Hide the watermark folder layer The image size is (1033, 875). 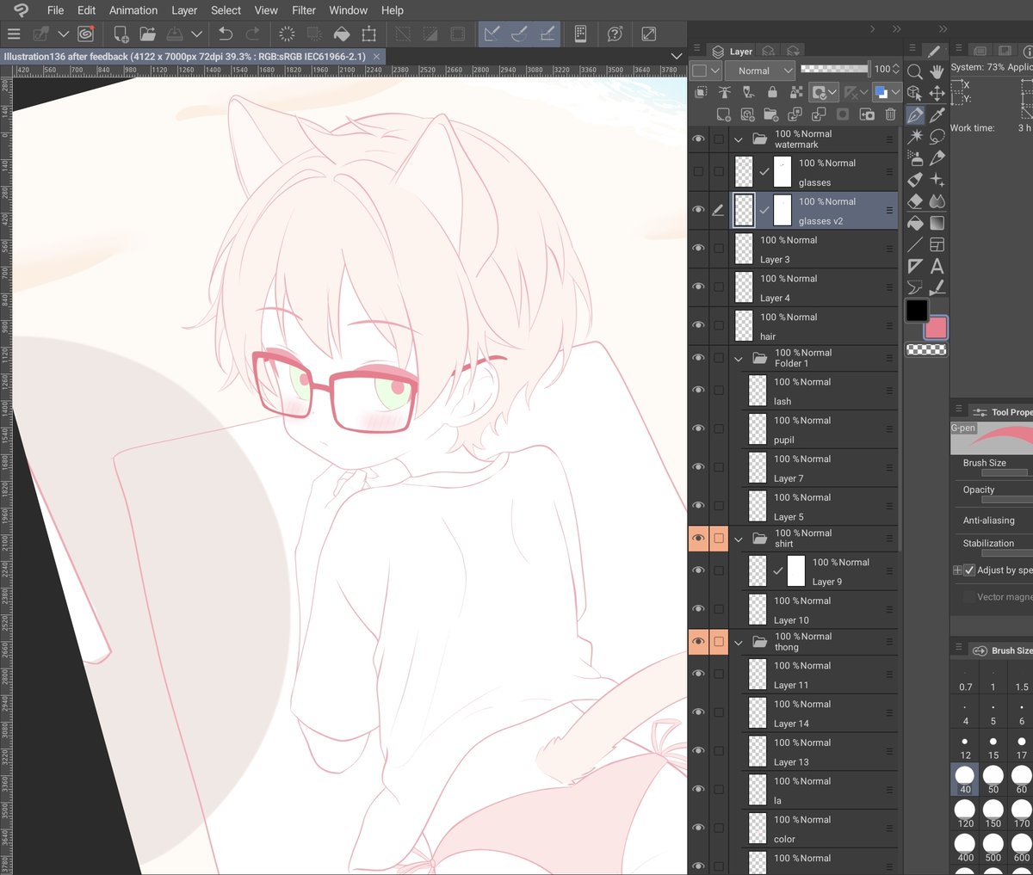[698, 139]
